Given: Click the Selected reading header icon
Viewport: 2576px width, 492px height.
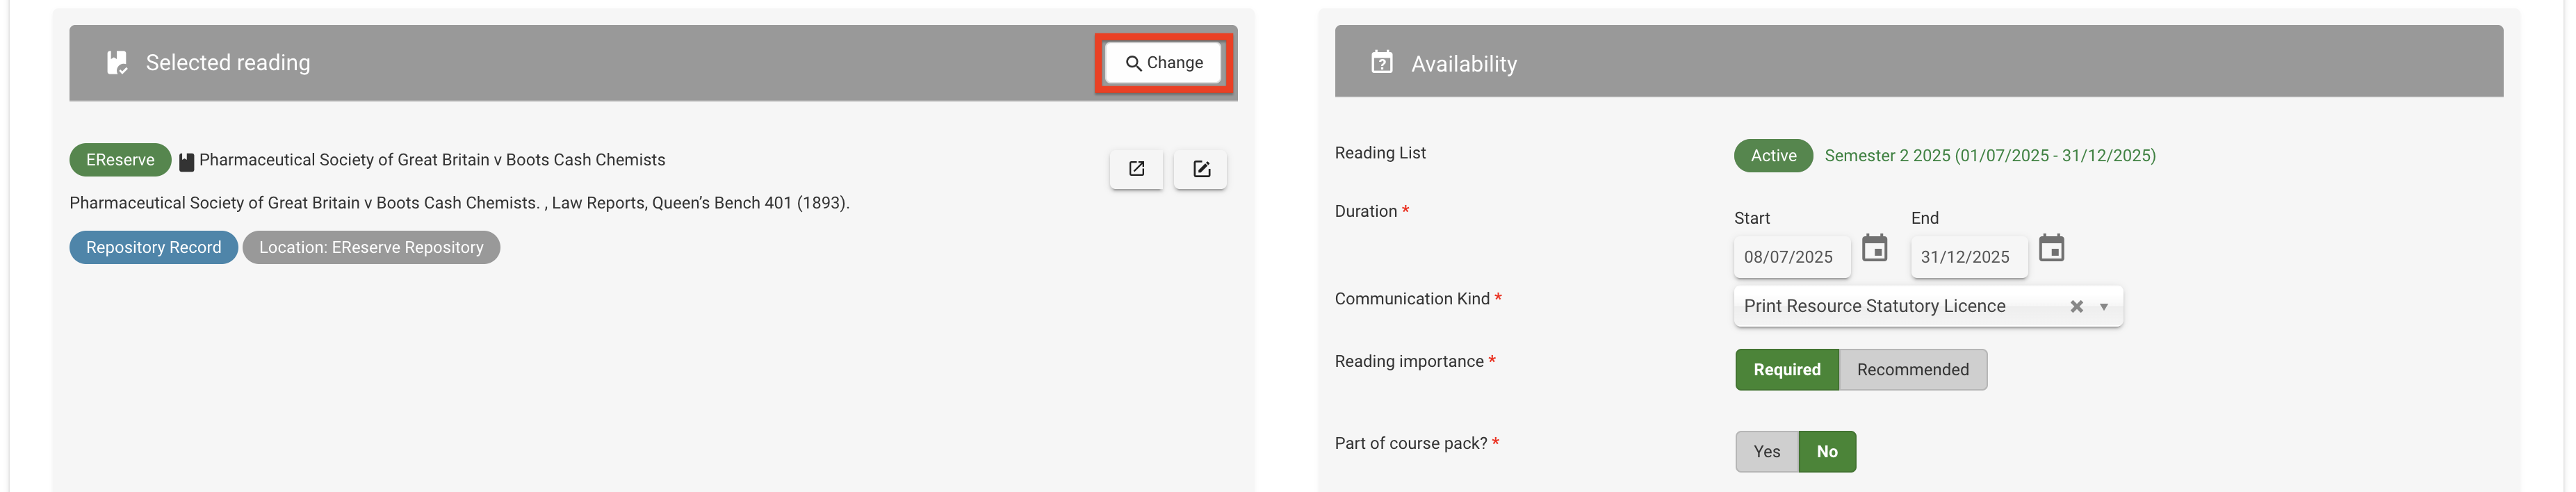Looking at the screenshot, I should (x=117, y=63).
